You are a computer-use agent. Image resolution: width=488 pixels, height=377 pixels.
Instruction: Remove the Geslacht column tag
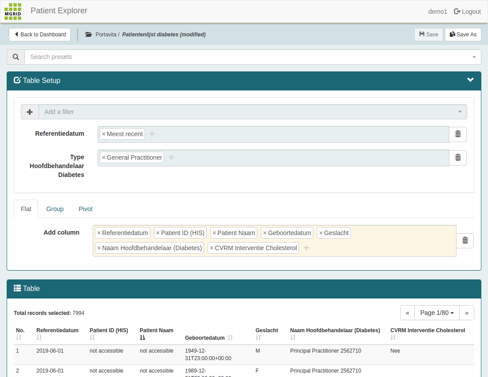[x=321, y=233]
